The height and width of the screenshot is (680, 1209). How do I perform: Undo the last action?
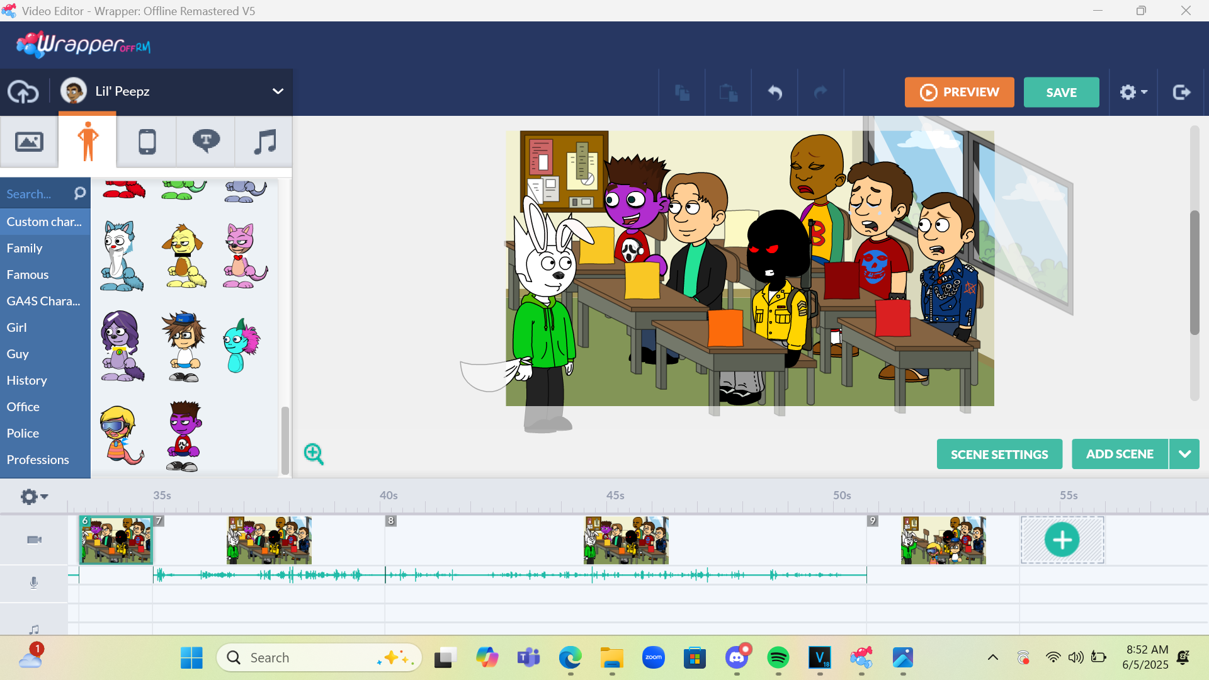coord(775,93)
